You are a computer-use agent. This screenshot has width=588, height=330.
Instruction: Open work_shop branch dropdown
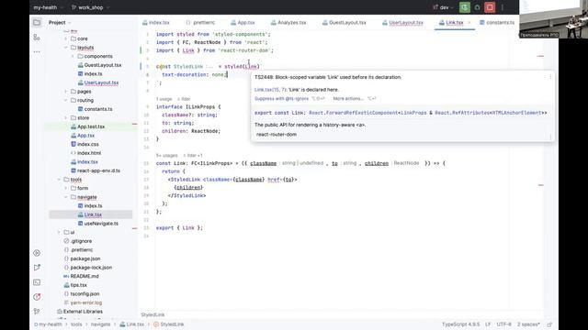tap(90, 7)
